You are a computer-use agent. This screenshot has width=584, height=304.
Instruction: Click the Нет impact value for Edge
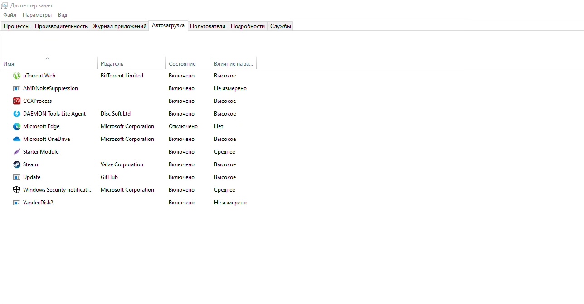(x=219, y=126)
